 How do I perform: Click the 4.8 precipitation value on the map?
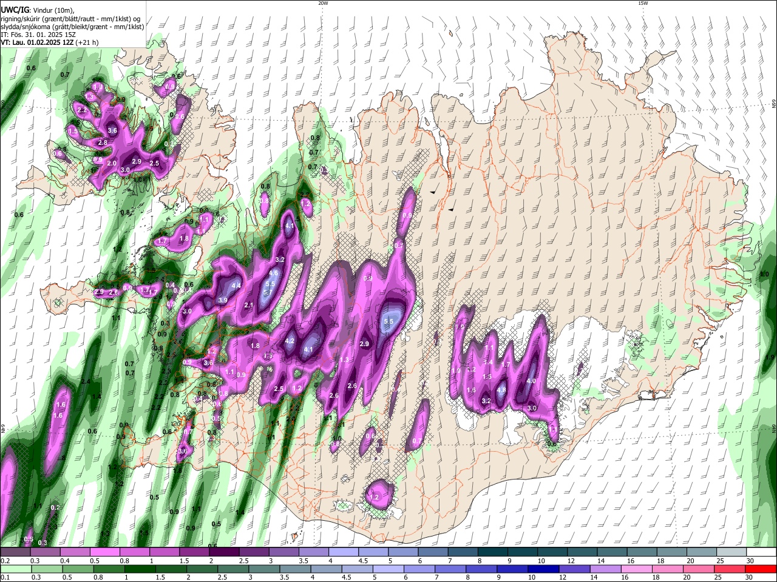[501, 390]
